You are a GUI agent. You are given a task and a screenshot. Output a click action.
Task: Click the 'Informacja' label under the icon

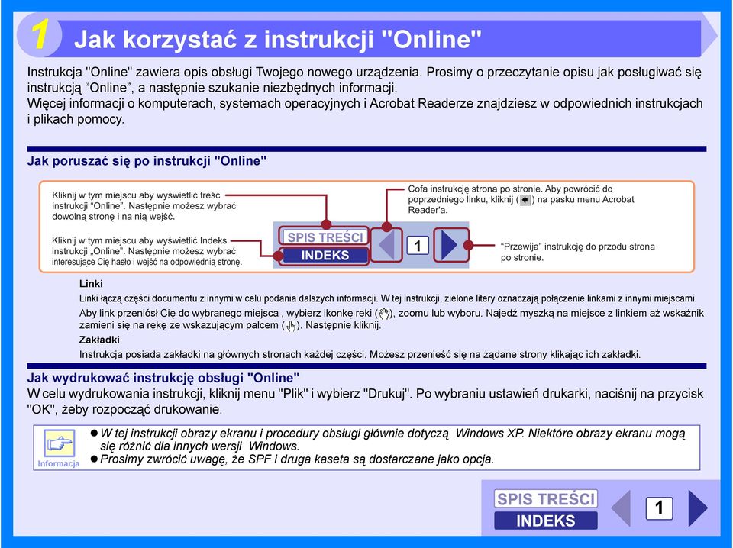59,463
